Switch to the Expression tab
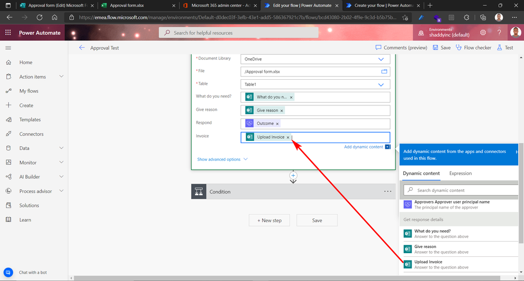The width and height of the screenshot is (524, 281). (x=460, y=174)
